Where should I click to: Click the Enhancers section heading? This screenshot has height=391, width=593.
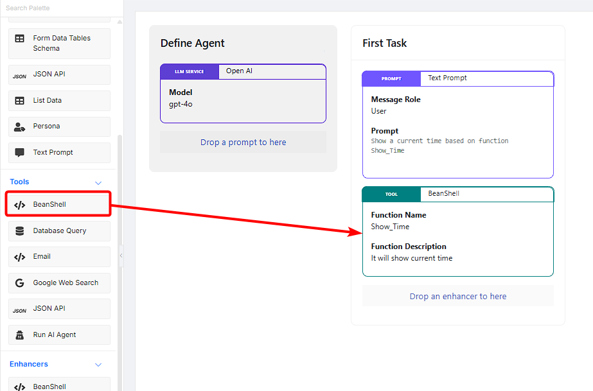pos(29,364)
